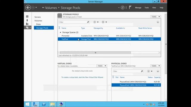Image resolution: width=191 pixels, height=107 pixels.
Task: Open the Tools menu
Action: (x=147, y=8)
